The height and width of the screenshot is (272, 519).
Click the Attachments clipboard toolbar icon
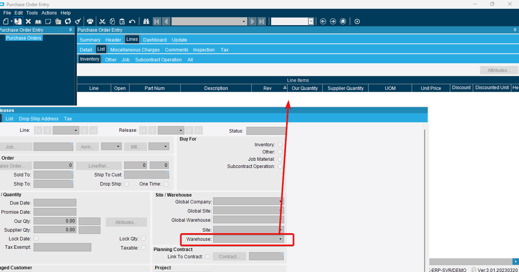pos(58,21)
